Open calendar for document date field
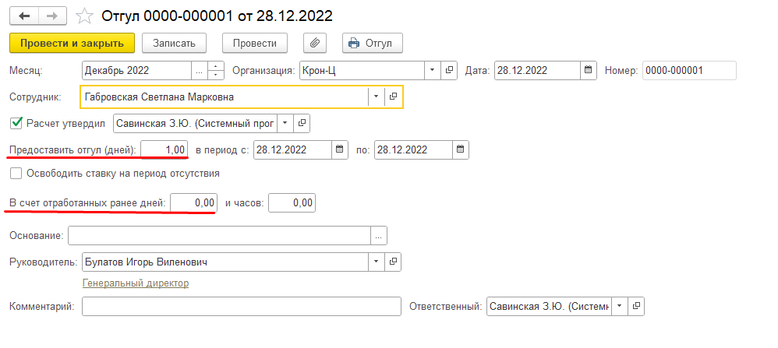This screenshot has width=778, height=348. point(589,70)
